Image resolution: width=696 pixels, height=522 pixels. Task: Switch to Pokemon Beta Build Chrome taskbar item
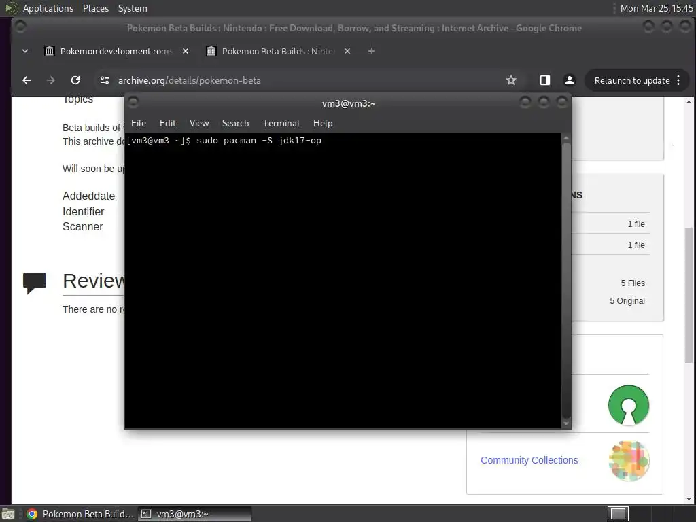point(80,514)
